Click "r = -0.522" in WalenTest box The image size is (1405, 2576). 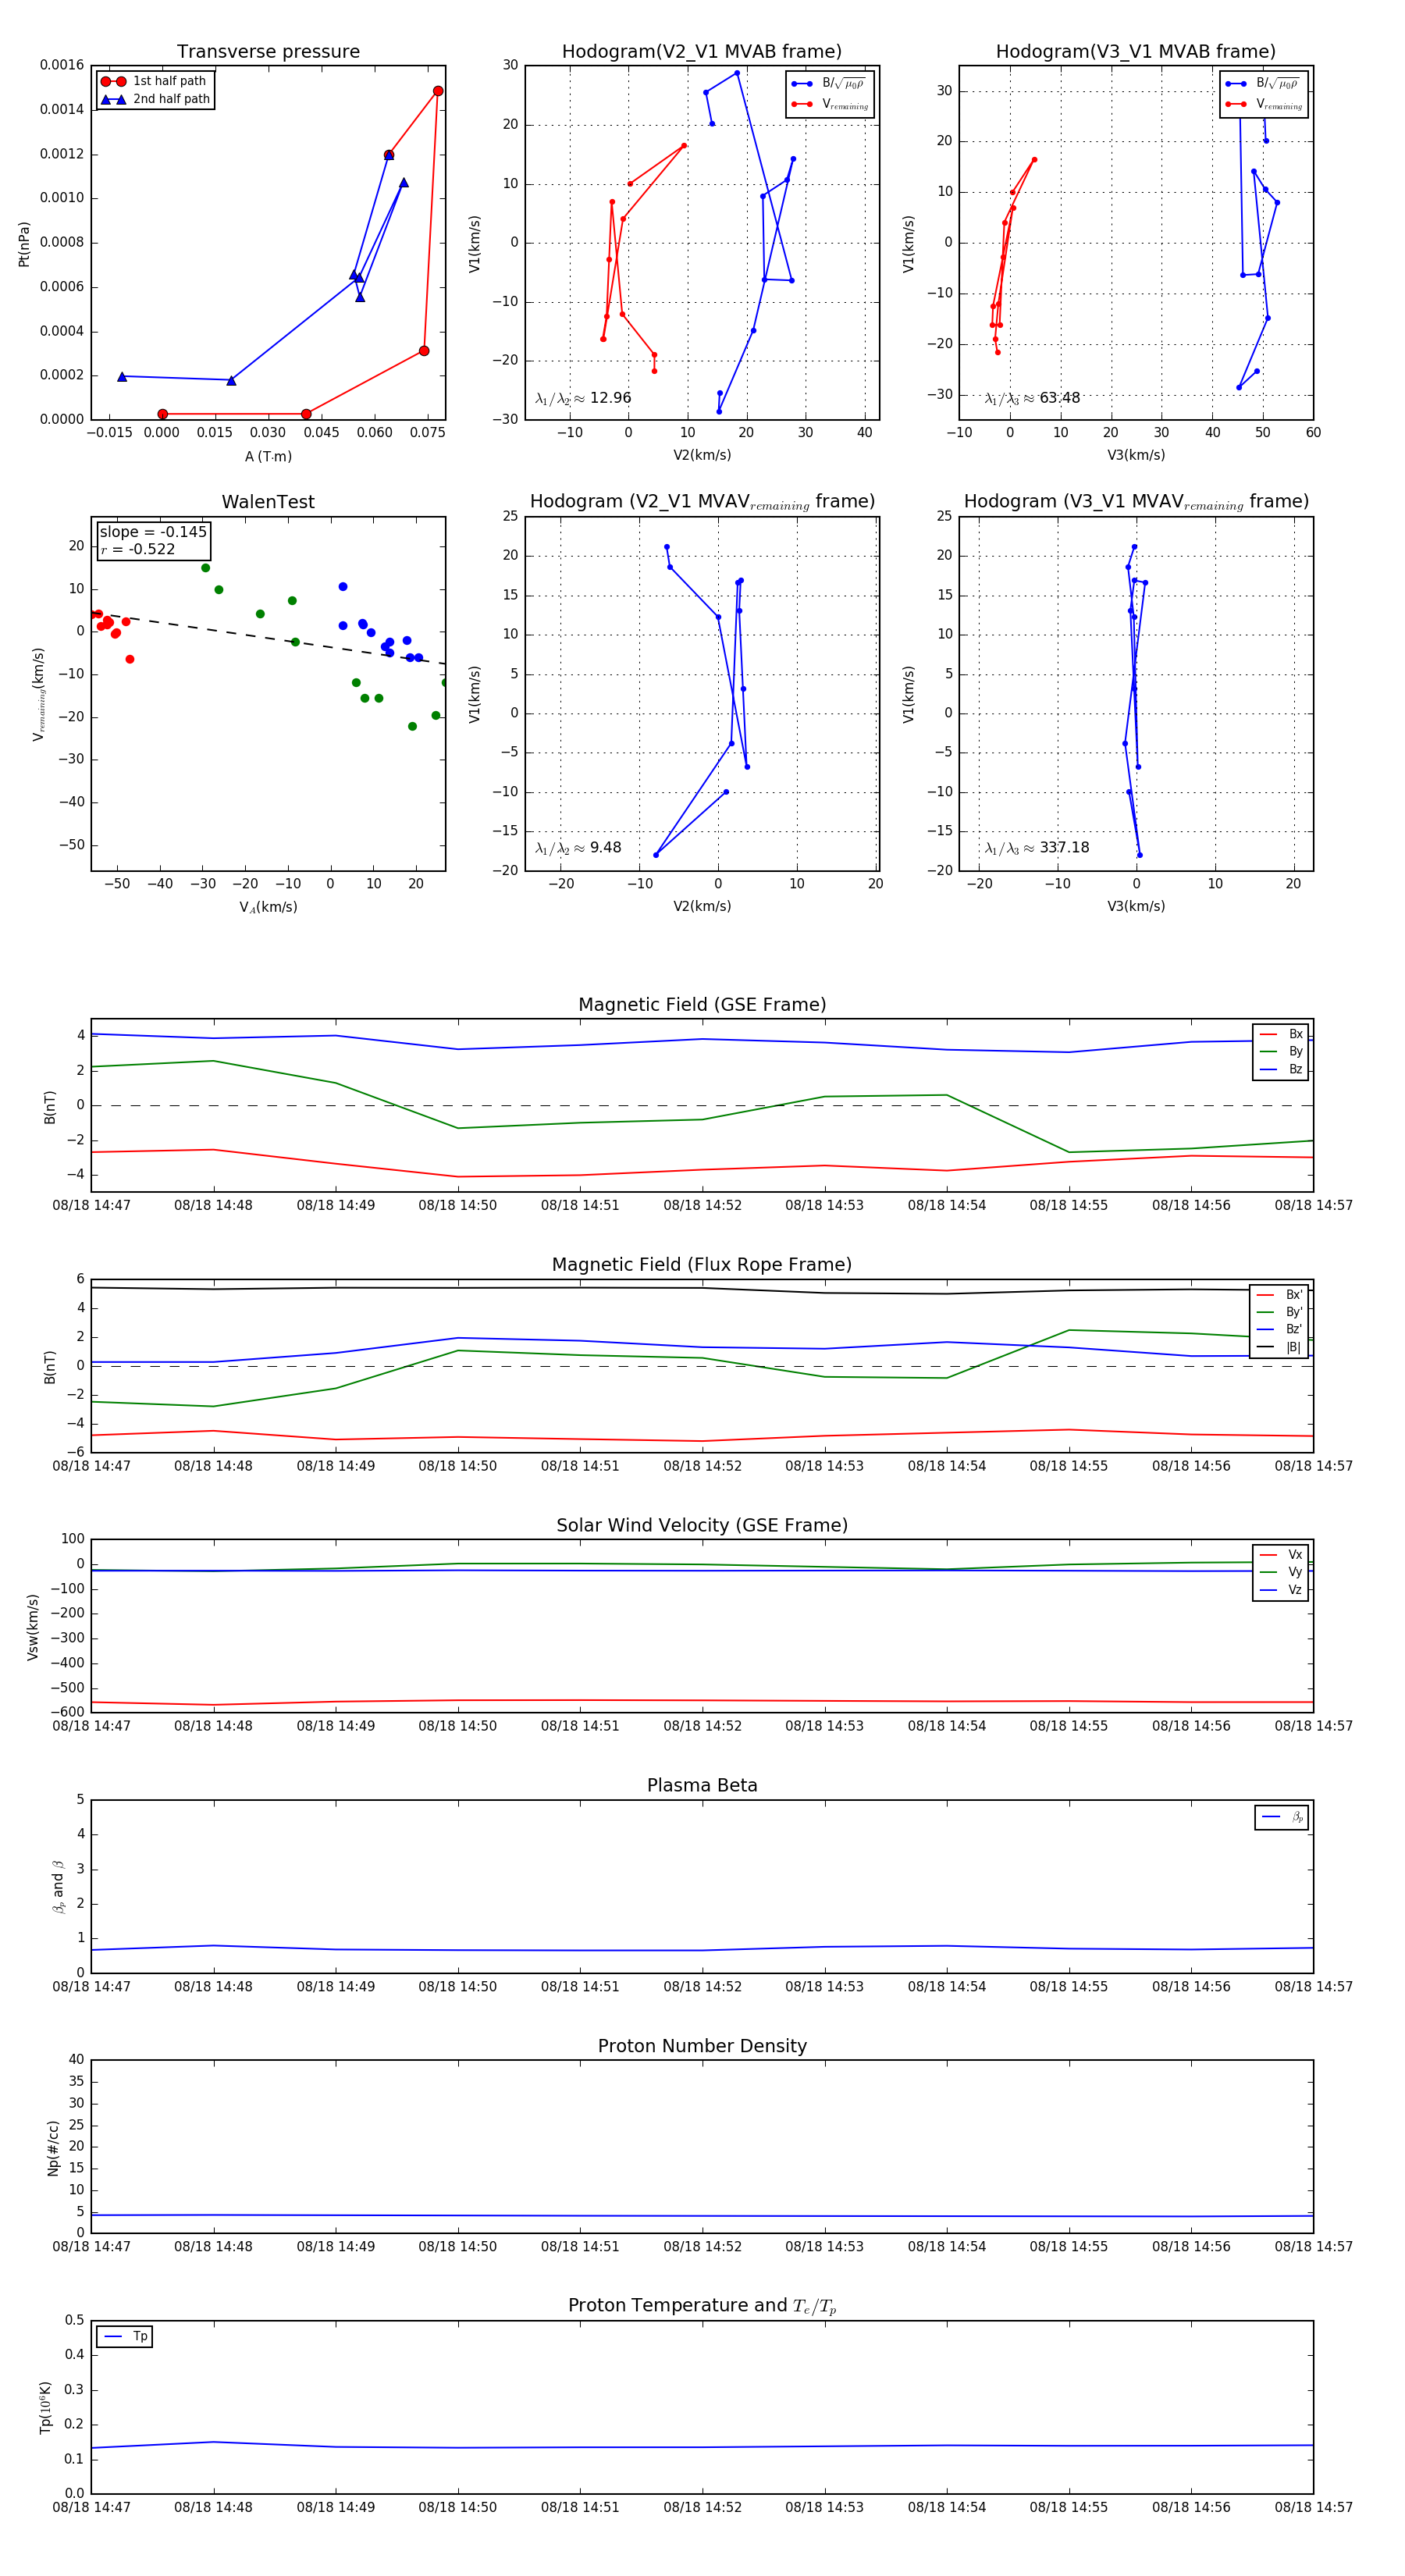[138, 549]
